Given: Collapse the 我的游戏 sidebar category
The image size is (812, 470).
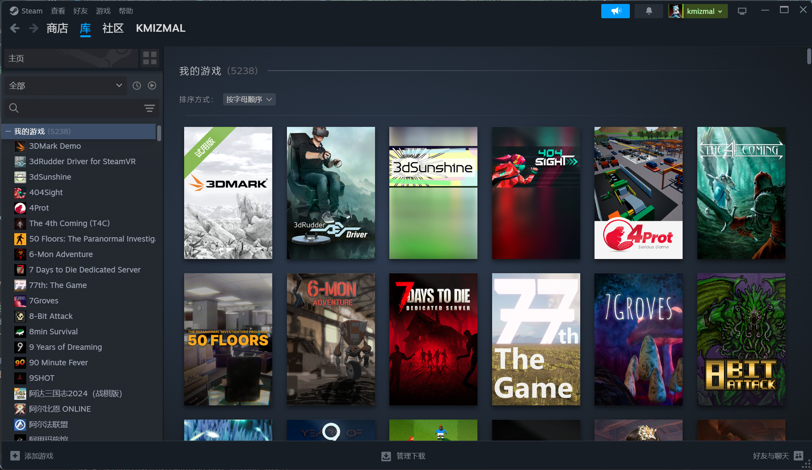Looking at the screenshot, I should point(8,131).
